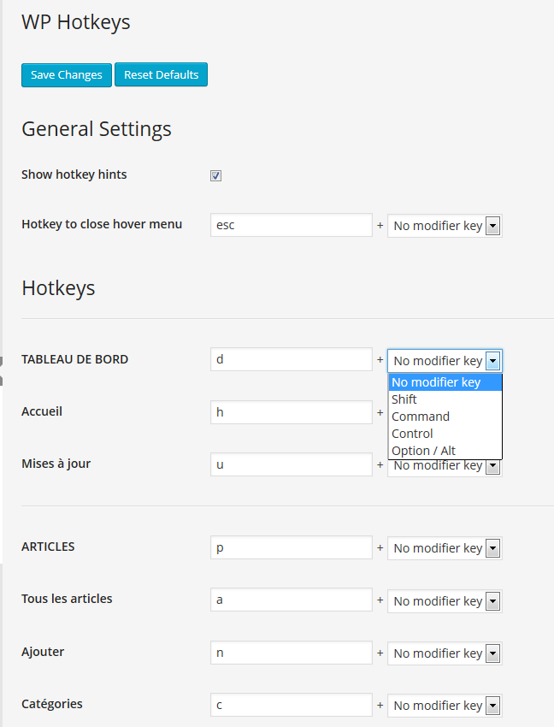Click the Reset Defaults button
Image resolution: width=554 pixels, height=727 pixels.
(x=161, y=74)
